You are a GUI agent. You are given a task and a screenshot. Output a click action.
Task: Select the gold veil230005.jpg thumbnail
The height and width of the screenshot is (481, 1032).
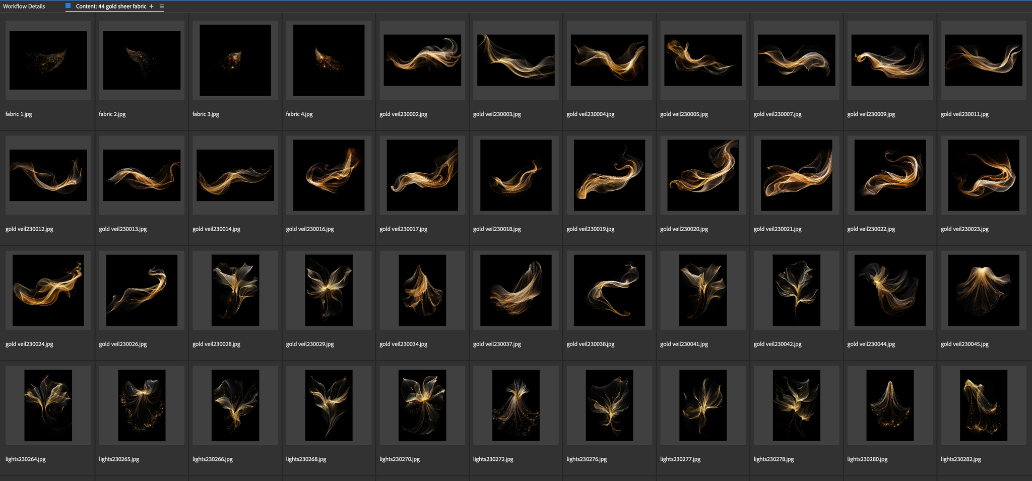(x=703, y=60)
